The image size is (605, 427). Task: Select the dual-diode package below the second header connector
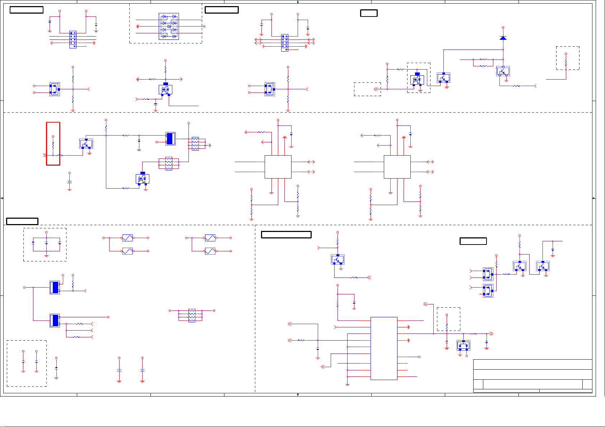[x=270, y=89]
